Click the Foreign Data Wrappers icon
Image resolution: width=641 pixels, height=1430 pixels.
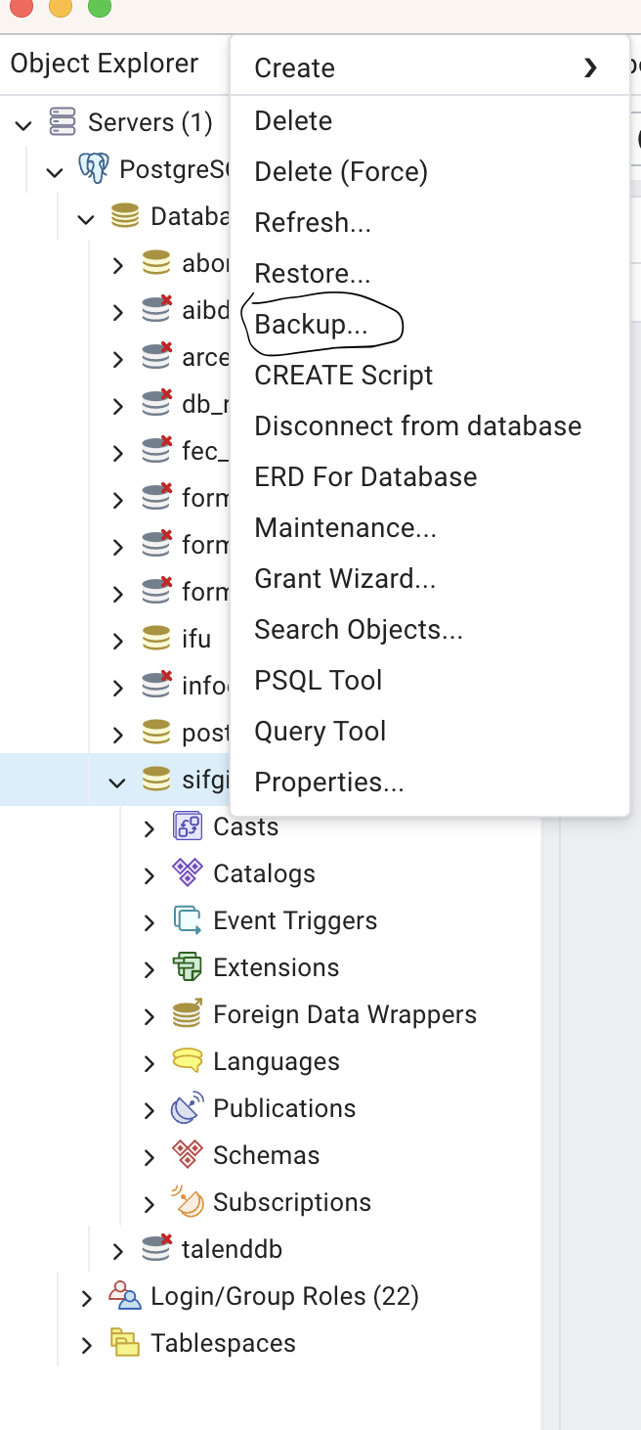tap(187, 1014)
